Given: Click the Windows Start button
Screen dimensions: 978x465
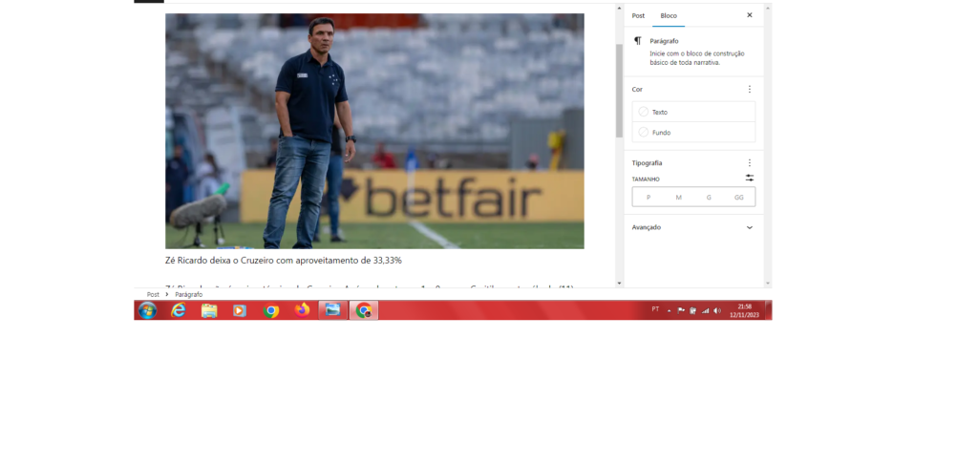Looking at the screenshot, I should 147,310.
